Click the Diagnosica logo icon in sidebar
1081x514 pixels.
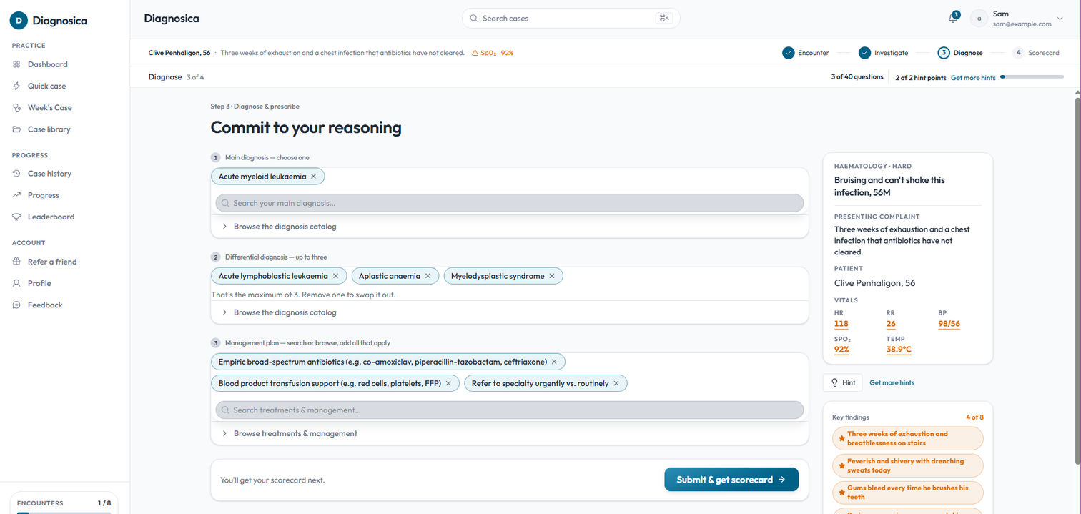(x=19, y=21)
